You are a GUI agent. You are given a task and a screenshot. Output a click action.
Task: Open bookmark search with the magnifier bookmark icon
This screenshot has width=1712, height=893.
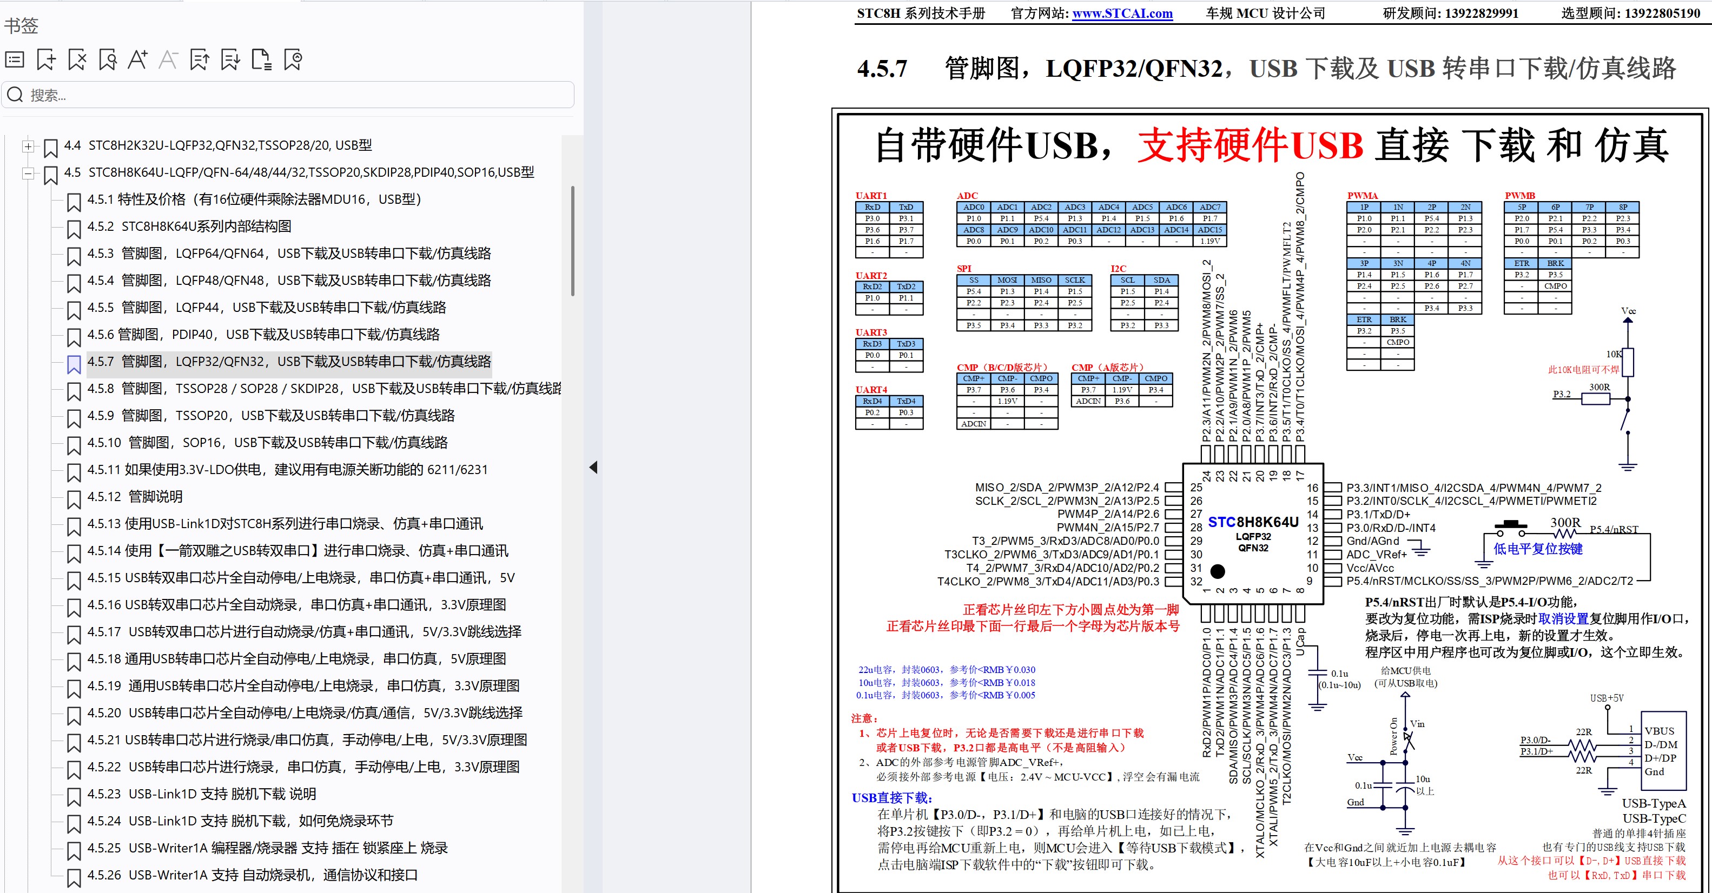(108, 60)
